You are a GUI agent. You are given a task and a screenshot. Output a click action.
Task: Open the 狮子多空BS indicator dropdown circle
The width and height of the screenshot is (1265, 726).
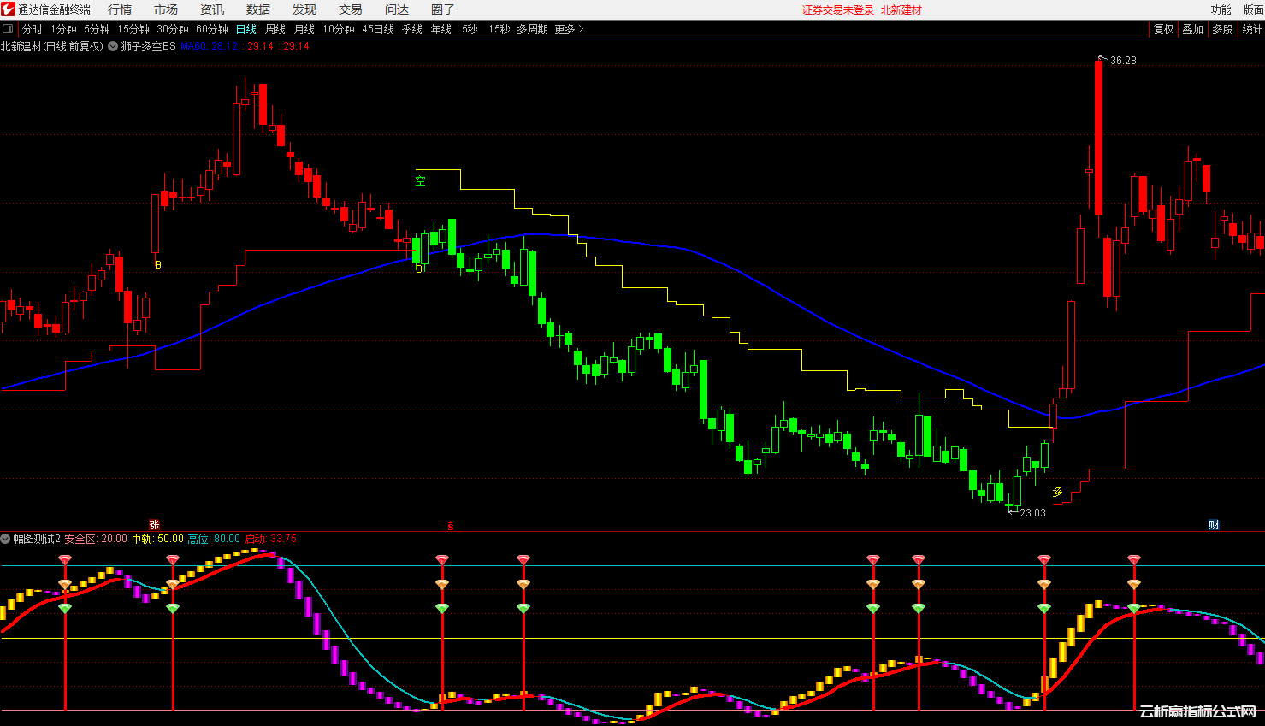click(x=113, y=46)
